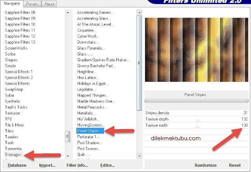This screenshot has width=251, height=172.
Task: Open the About tab
Action: point(49,4)
